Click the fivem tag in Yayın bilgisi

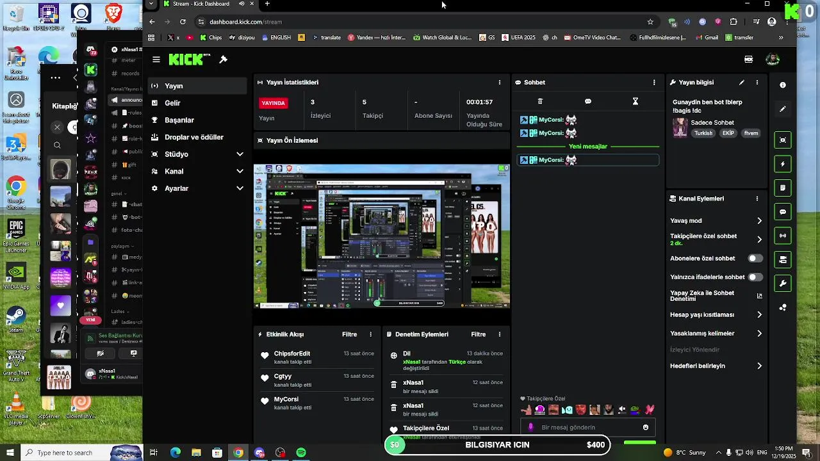[x=751, y=133]
